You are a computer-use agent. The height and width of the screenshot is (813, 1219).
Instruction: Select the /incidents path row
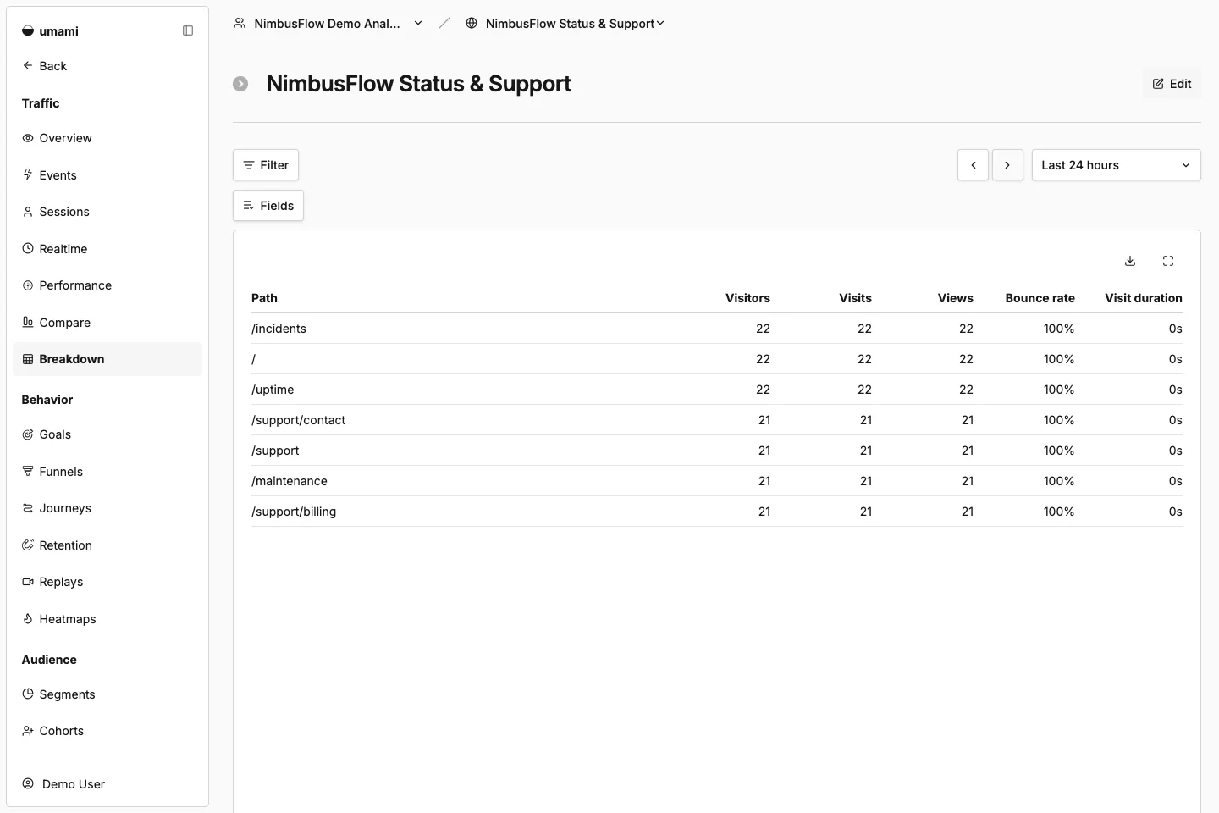717,329
